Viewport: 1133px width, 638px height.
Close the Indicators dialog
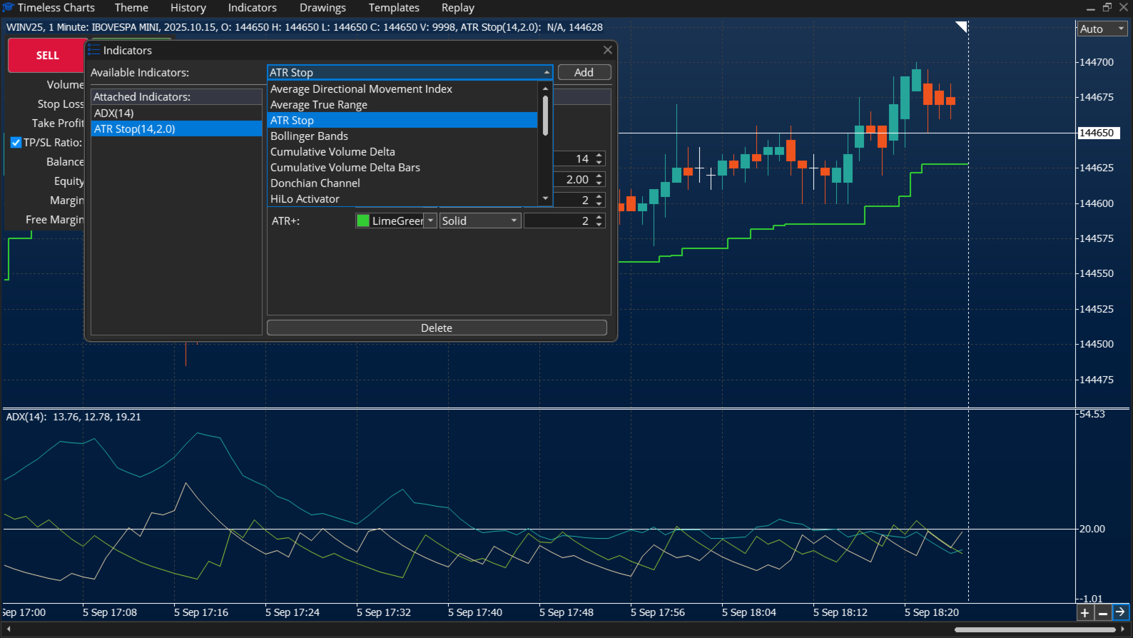(608, 50)
